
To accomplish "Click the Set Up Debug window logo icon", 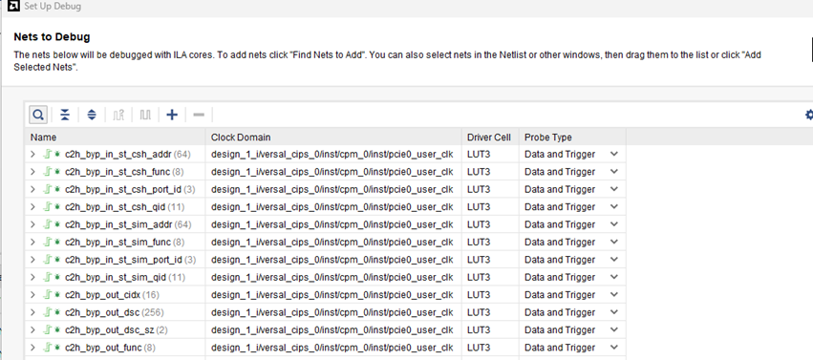I will tap(14, 7).
